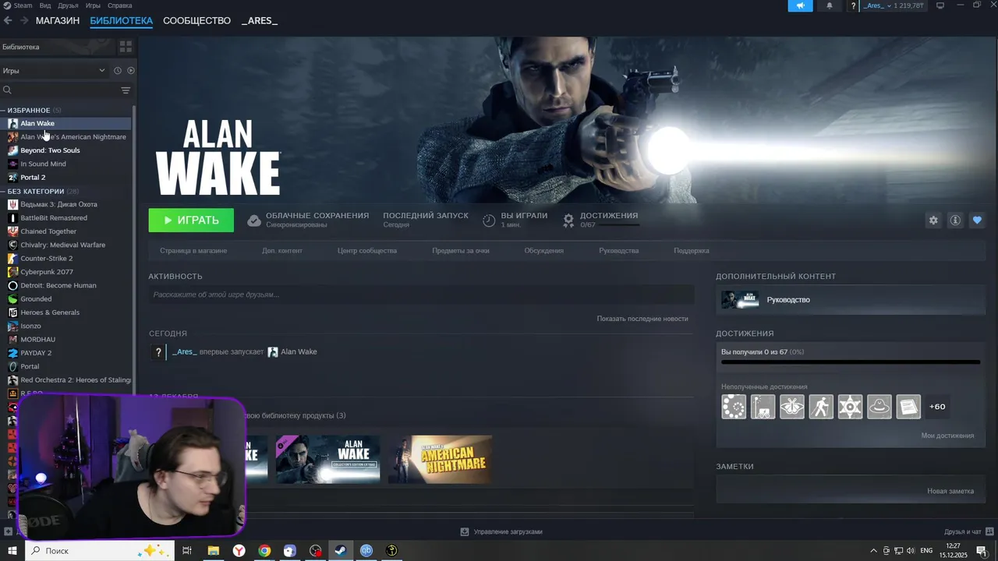Open Центр сообщества link
This screenshot has width=998, height=561.
367,251
